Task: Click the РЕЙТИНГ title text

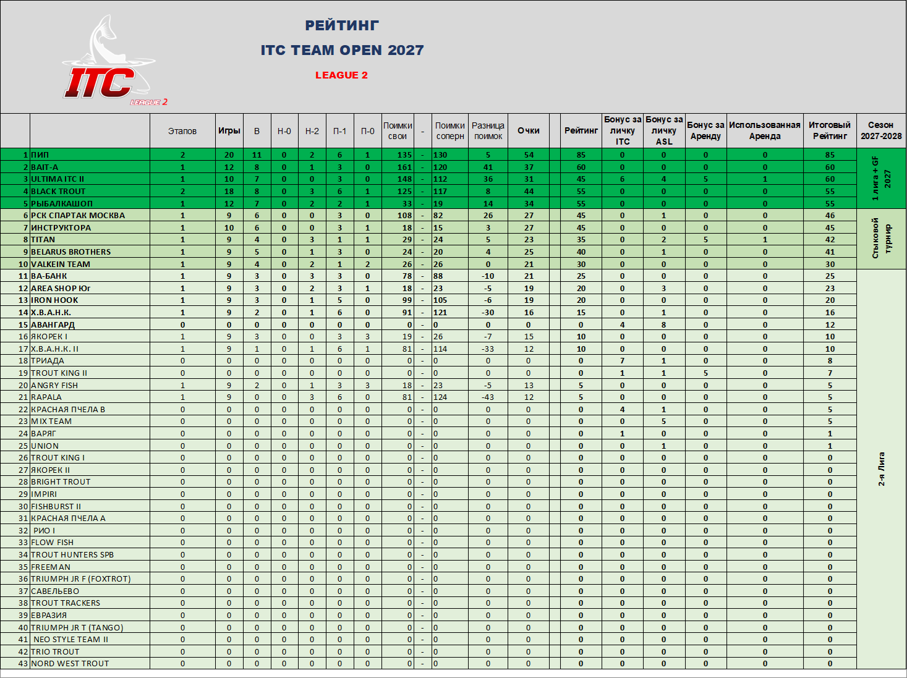Action: tap(342, 25)
